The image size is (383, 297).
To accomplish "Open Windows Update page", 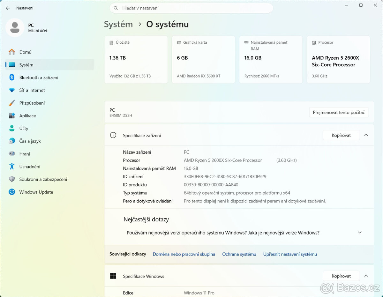I will [36, 192].
